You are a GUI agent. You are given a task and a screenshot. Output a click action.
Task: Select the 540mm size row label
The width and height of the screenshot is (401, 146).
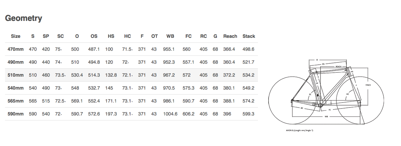[16, 88]
